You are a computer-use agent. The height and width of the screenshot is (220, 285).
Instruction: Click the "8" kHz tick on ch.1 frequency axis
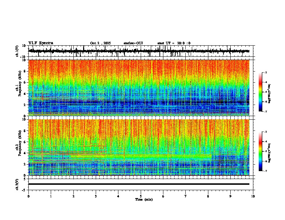[x=25, y=71]
